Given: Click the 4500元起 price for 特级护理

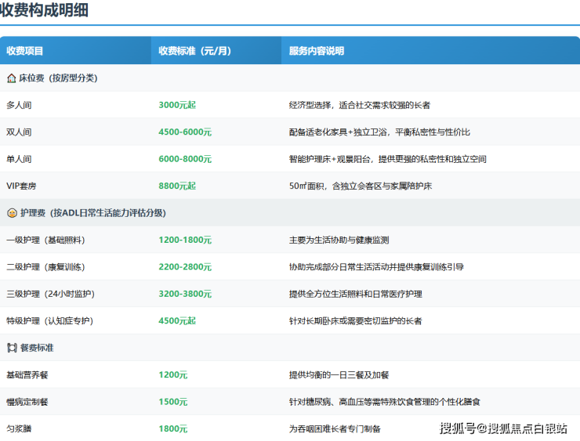Looking at the screenshot, I should (177, 320).
